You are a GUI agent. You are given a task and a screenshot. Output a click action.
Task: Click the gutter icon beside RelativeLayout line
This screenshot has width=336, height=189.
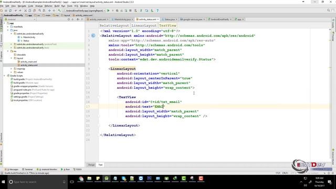point(93,36)
